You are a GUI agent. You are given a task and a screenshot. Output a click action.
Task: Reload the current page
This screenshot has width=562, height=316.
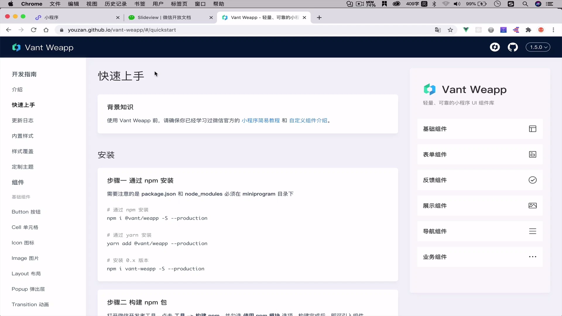coord(34,30)
